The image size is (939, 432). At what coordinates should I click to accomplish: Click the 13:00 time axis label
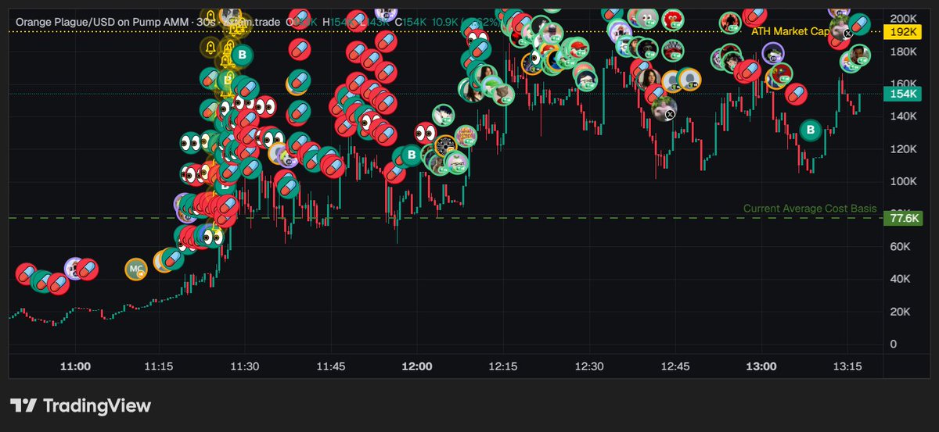[x=761, y=366]
